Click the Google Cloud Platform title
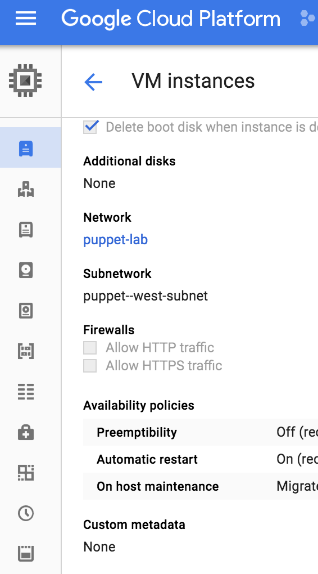This screenshot has height=574, width=318. [x=171, y=19]
